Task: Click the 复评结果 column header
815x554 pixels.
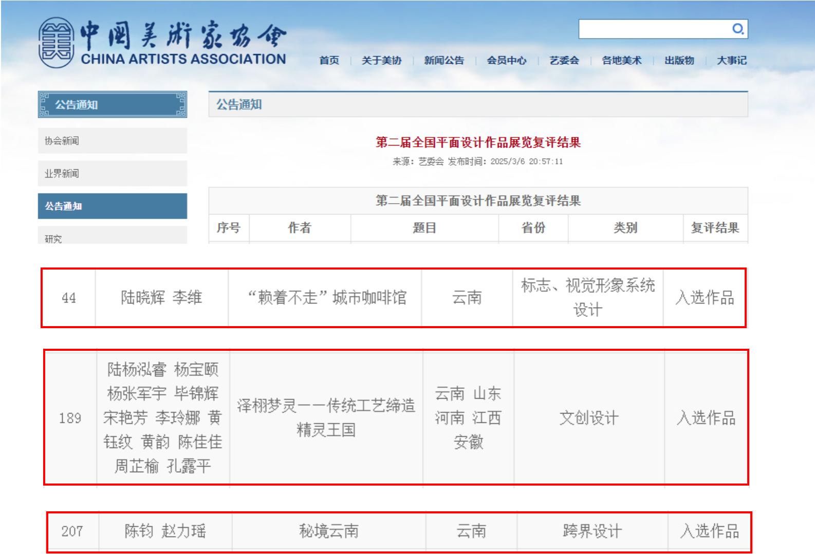Action: (x=715, y=228)
